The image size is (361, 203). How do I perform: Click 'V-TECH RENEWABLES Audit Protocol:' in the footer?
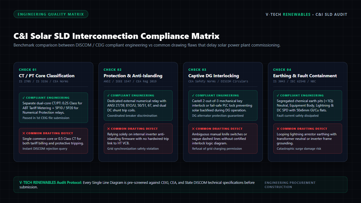click(51, 182)
